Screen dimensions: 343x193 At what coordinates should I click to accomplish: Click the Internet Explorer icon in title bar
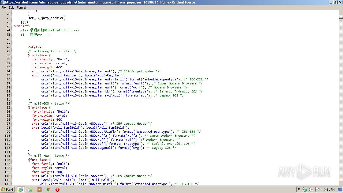(2, 2)
